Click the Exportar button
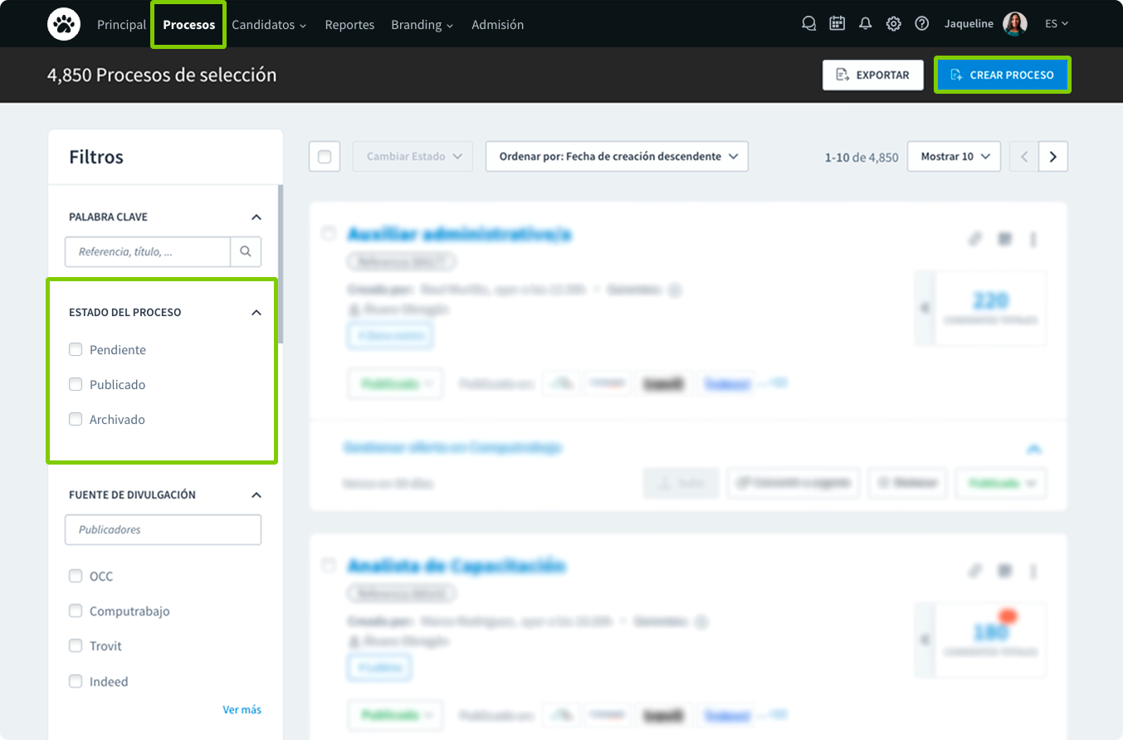 point(872,75)
